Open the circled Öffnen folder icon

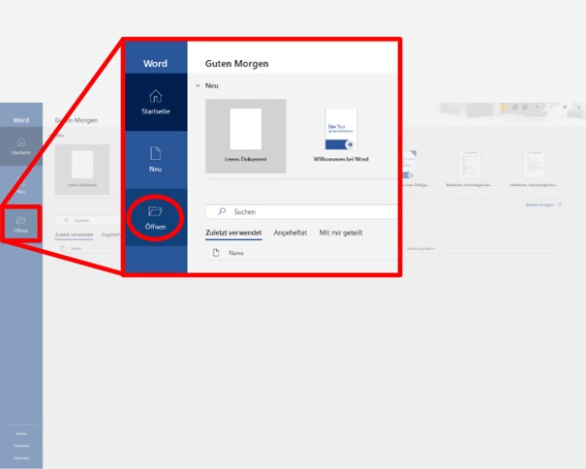[155, 211]
